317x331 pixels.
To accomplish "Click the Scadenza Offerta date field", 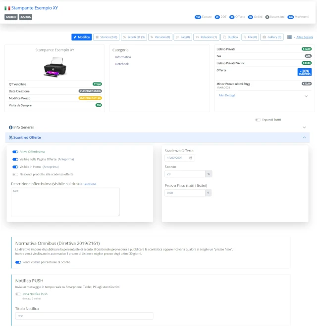I will [180, 158].
